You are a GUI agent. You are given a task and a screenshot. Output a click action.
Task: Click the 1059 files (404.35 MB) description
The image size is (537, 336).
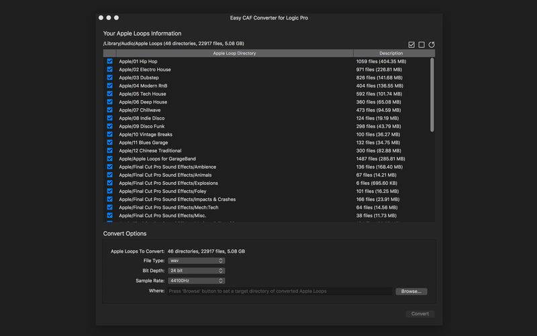click(381, 61)
